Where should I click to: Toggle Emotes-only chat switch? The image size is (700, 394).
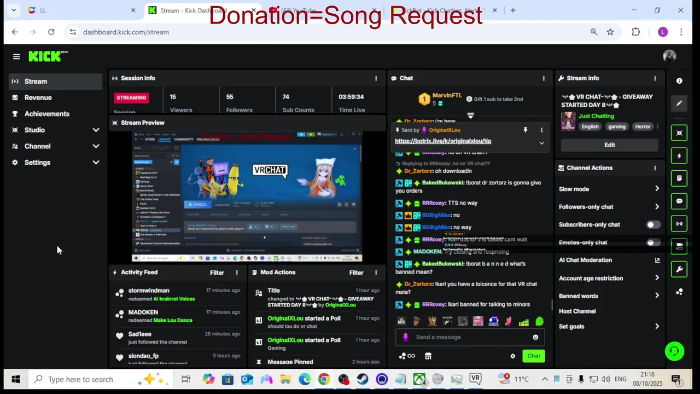click(x=653, y=242)
